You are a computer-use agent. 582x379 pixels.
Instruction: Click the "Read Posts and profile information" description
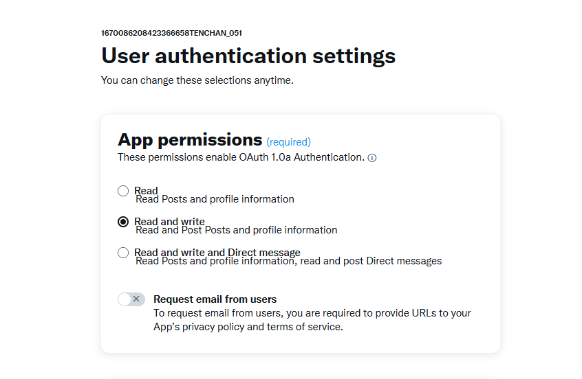[x=215, y=199]
